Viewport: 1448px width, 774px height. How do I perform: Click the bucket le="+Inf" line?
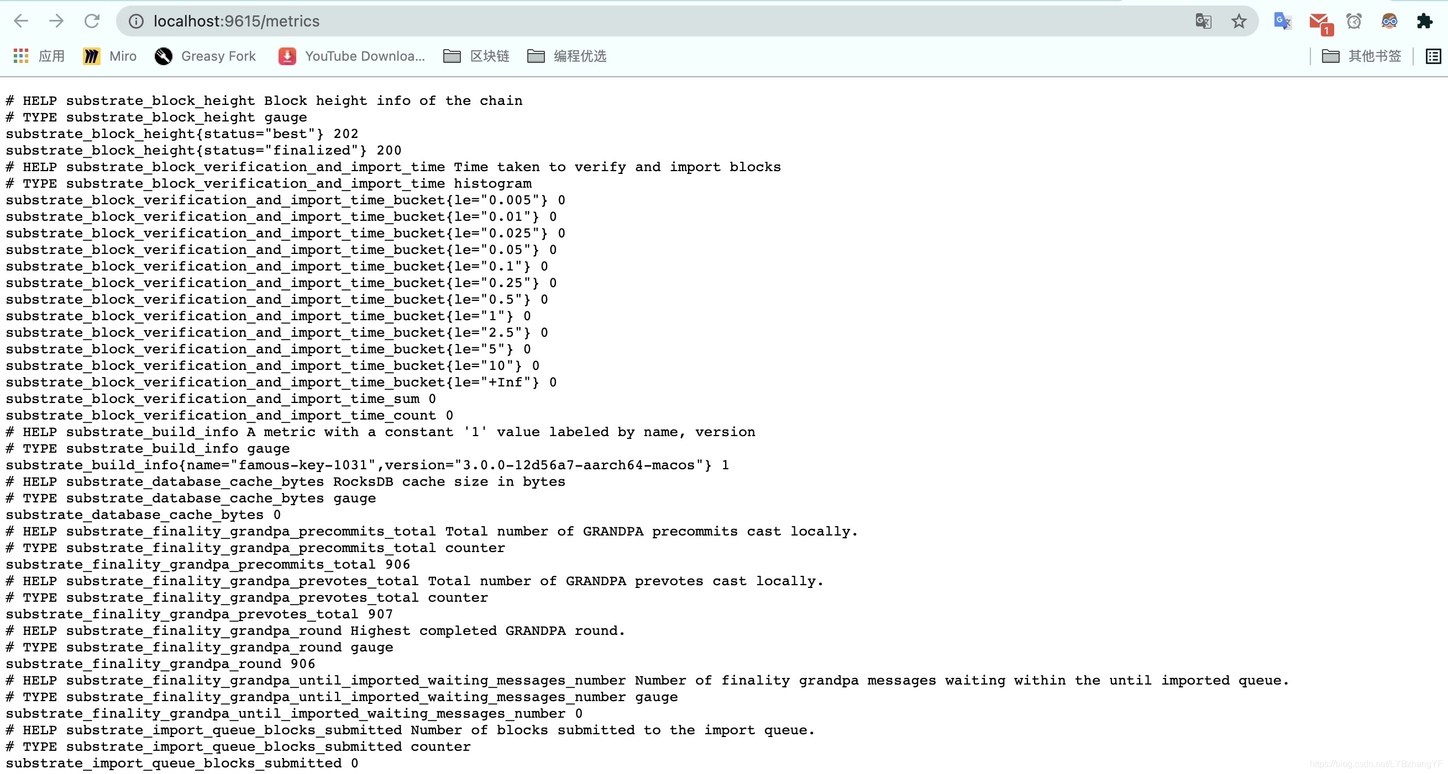(x=281, y=383)
